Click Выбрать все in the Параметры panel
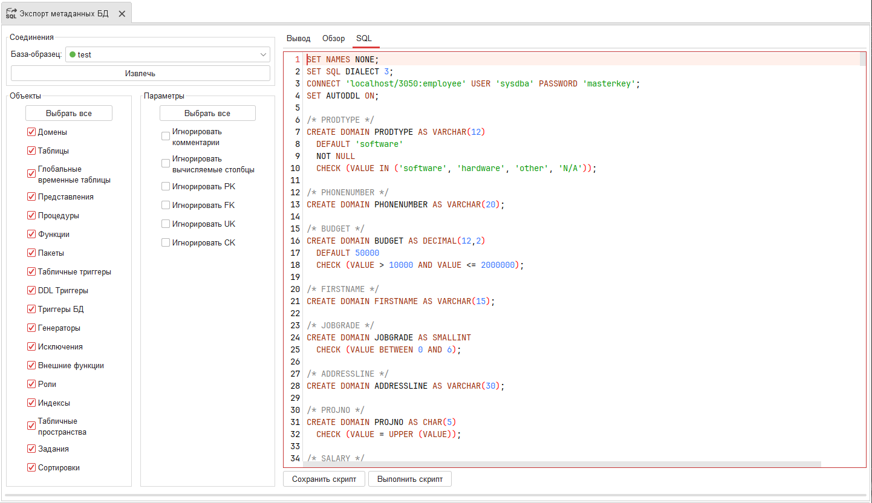 207,112
